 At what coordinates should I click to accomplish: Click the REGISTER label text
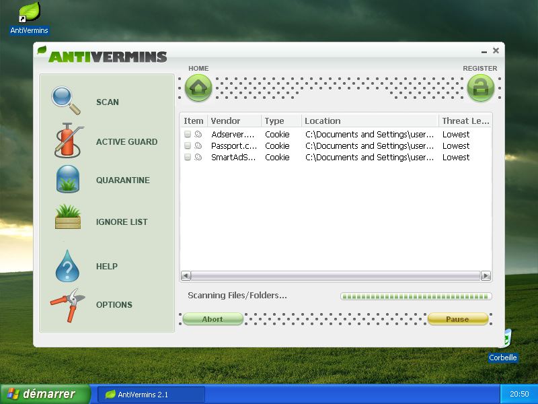(x=479, y=69)
